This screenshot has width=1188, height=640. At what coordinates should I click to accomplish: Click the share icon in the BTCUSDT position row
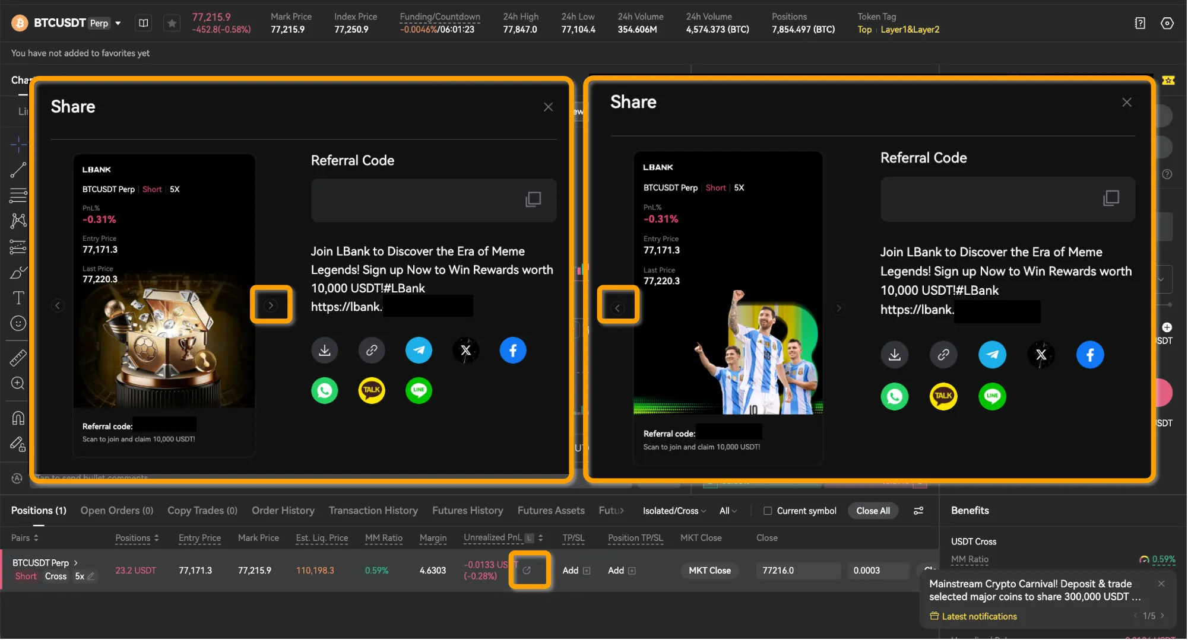tap(527, 570)
